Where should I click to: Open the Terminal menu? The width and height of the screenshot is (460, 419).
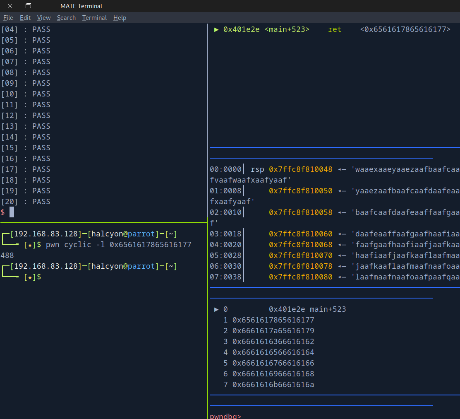94,18
